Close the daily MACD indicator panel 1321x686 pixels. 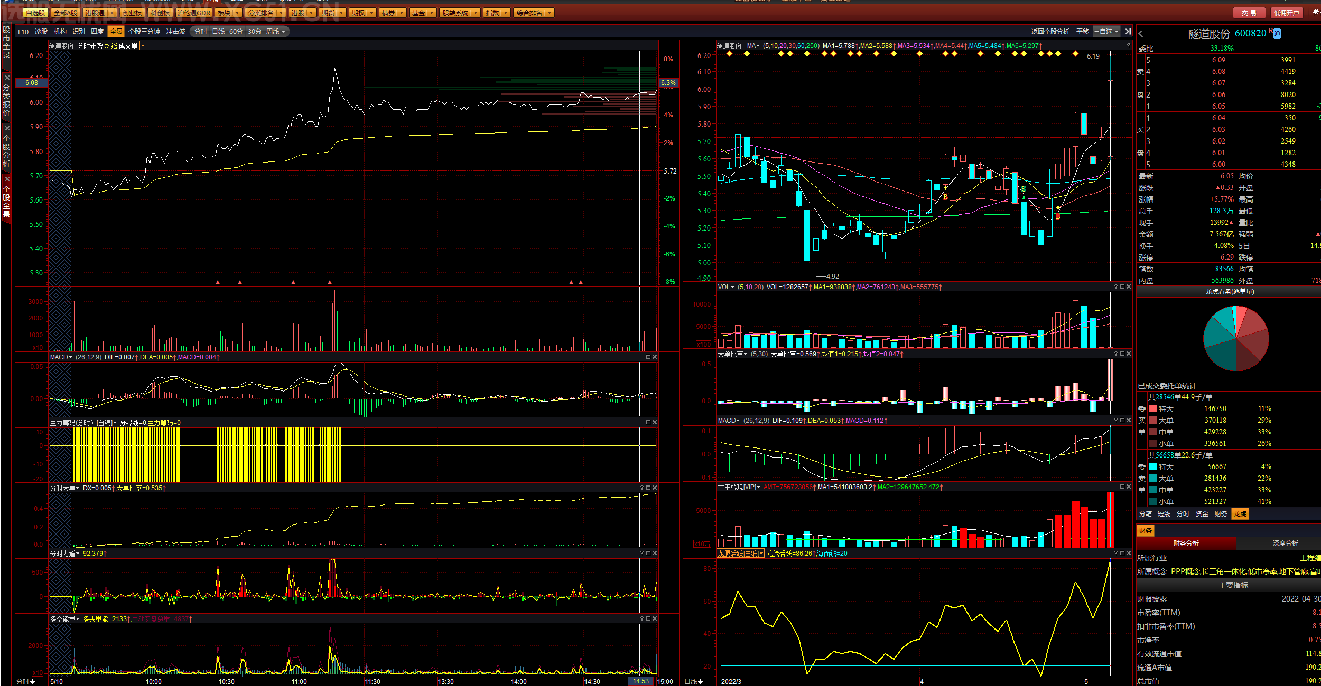point(1129,421)
